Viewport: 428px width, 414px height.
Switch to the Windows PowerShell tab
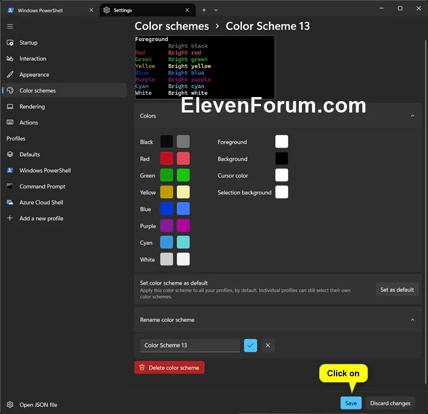[50, 10]
